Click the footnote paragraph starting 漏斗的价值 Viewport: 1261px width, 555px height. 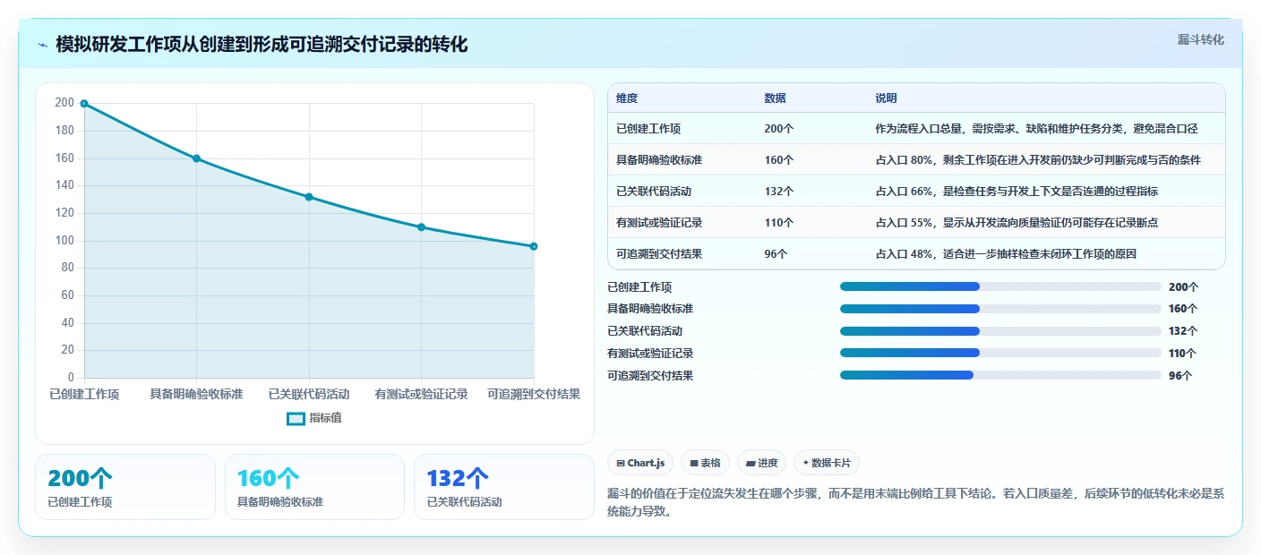(x=915, y=503)
